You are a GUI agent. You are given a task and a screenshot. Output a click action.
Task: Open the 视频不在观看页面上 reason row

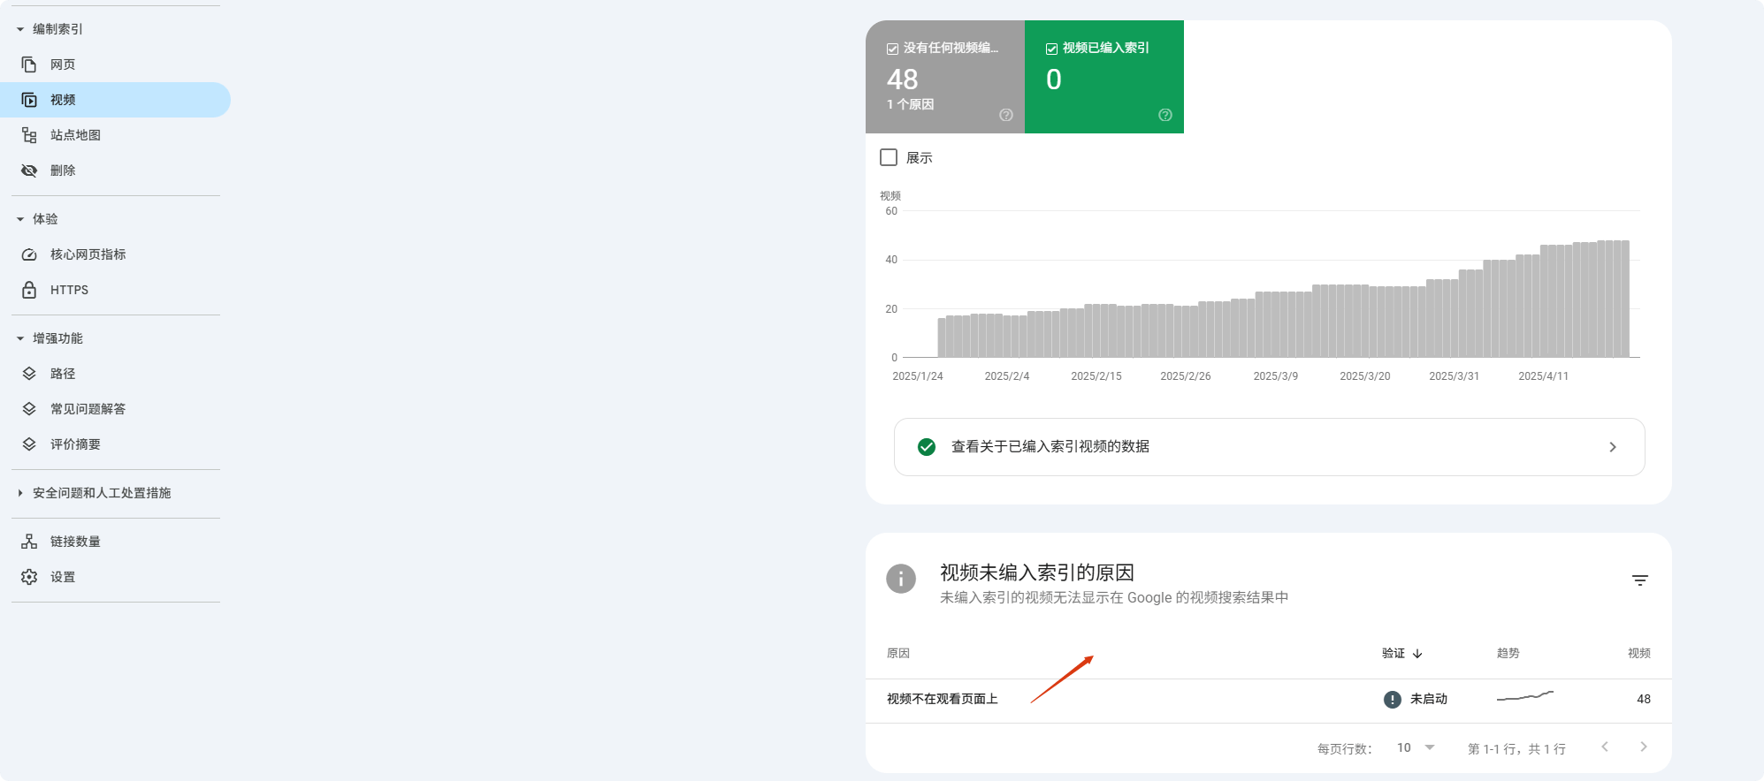coord(1269,700)
